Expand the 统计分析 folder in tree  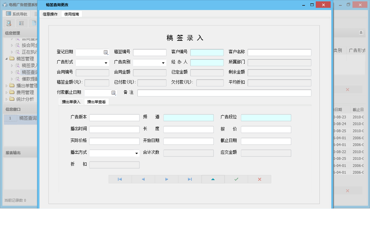(x=7, y=99)
